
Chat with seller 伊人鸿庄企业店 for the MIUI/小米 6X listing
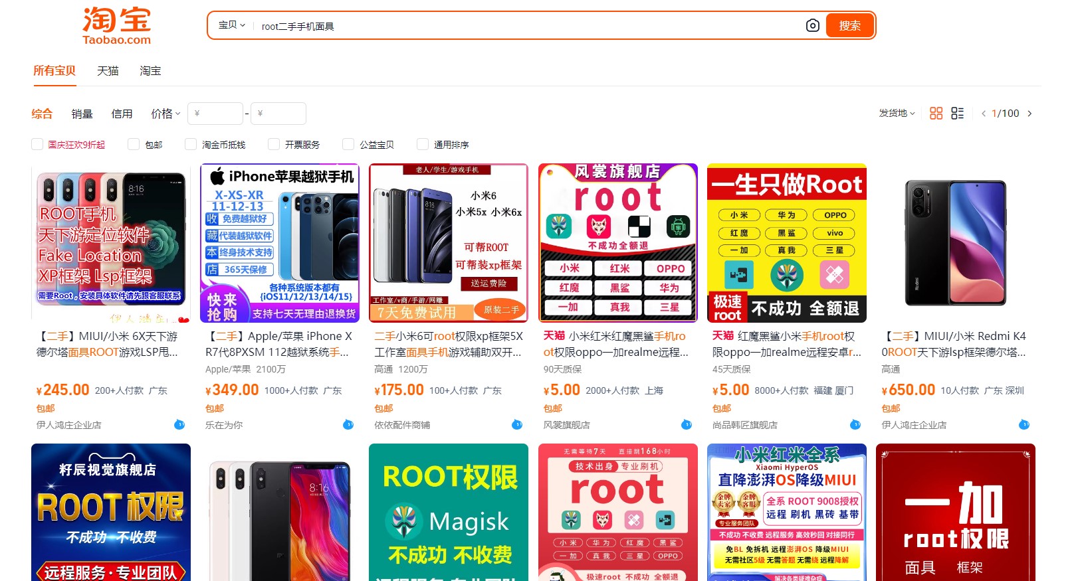(x=179, y=424)
